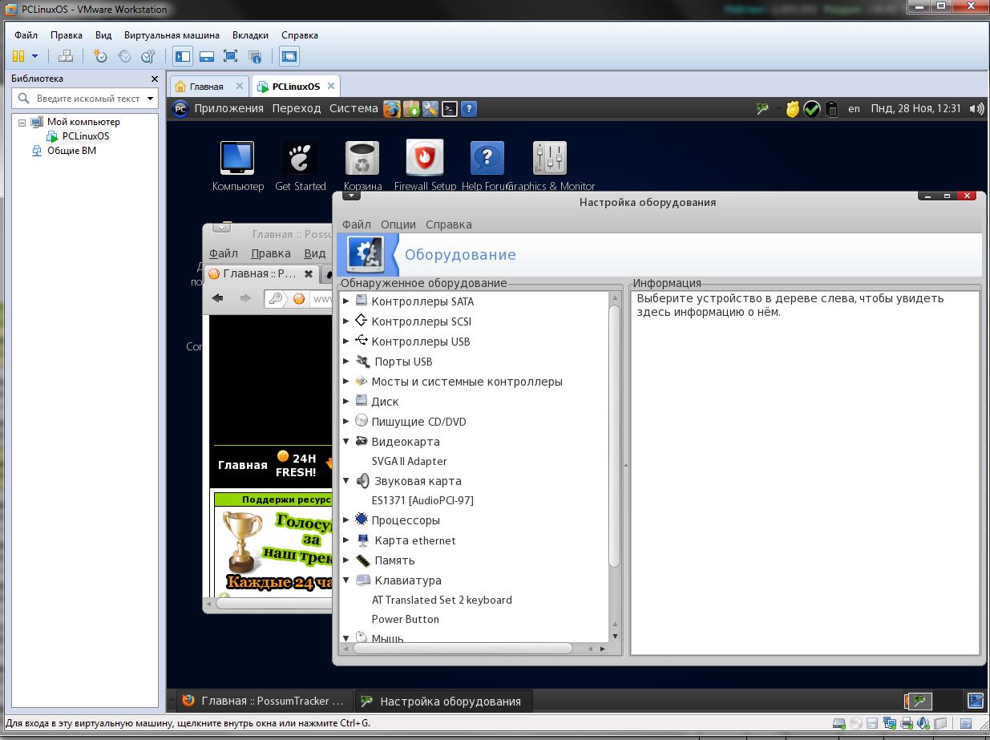Open the Компьютер desktop icon
The width and height of the screenshot is (990, 740).
[237, 166]
